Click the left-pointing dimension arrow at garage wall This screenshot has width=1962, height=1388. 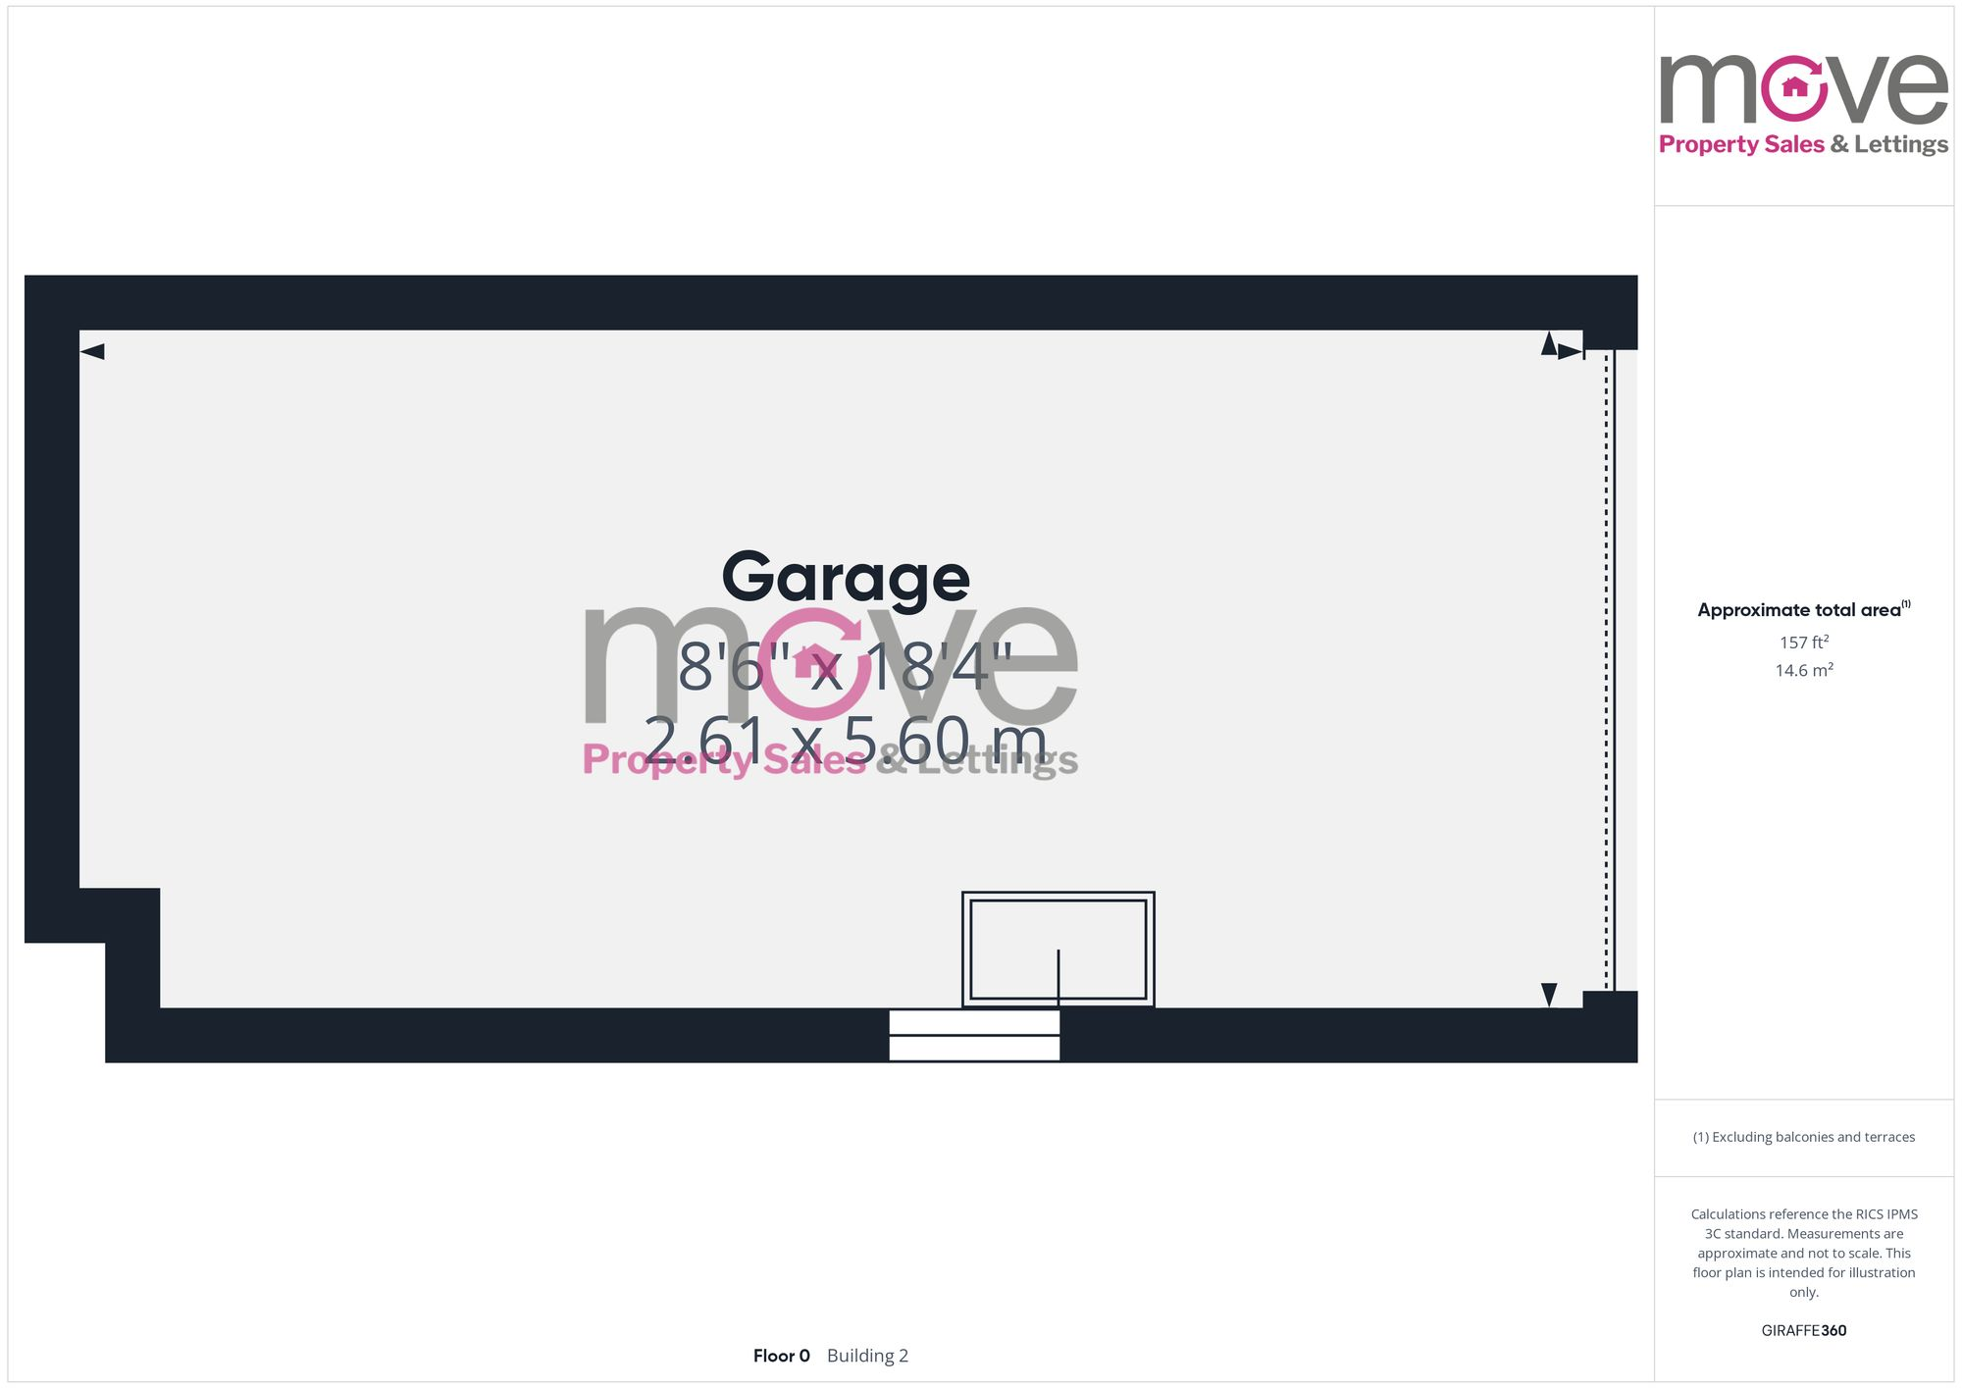[92, 351]
